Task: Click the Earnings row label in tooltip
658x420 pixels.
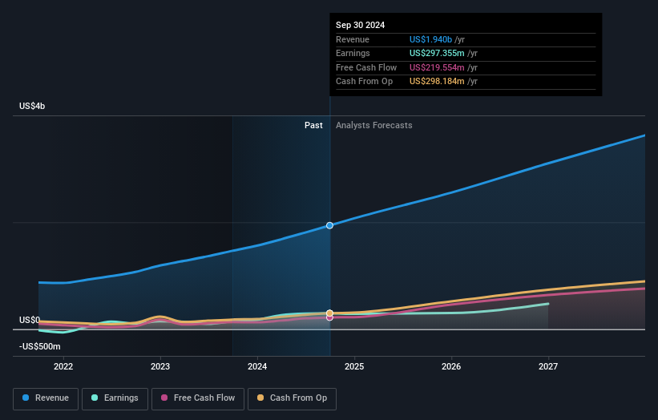Action: click(x=353, y=53)
